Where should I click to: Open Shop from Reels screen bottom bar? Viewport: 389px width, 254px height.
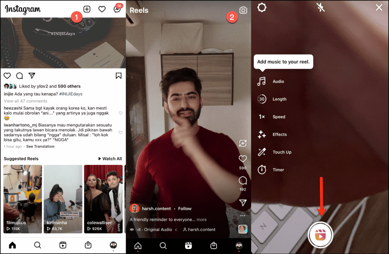tap(213, 246)
